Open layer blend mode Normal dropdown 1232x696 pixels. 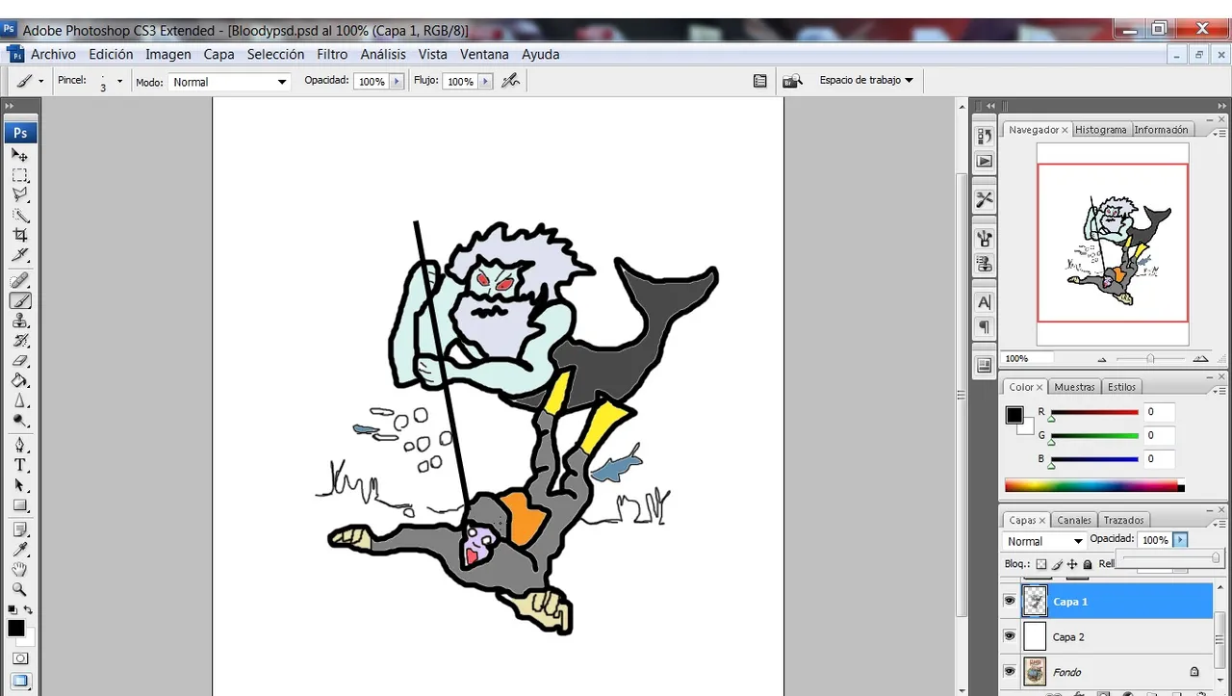1045,541
